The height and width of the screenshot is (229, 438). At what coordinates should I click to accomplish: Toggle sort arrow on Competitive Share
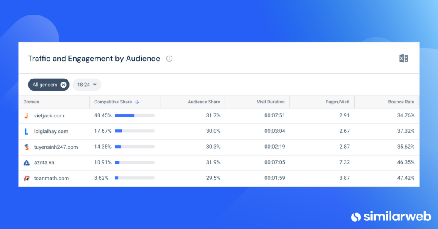pos(137,102)
